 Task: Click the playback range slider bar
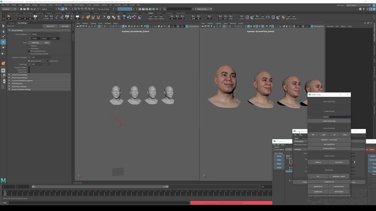pos(100,186)
